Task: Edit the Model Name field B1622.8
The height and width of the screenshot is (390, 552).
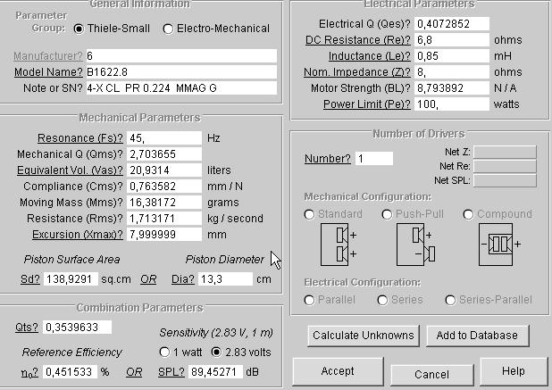Action: (x=181, y=72)
